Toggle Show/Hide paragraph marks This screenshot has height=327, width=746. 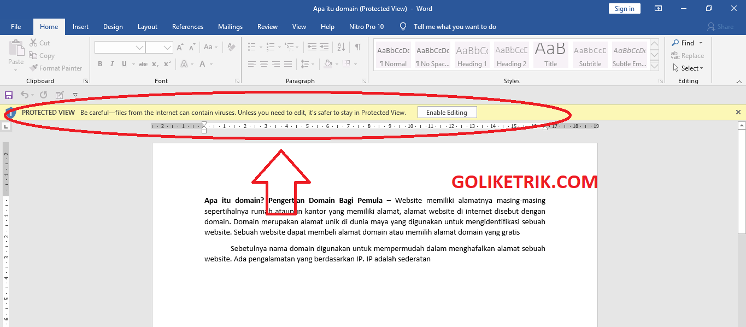pos(357,47)
